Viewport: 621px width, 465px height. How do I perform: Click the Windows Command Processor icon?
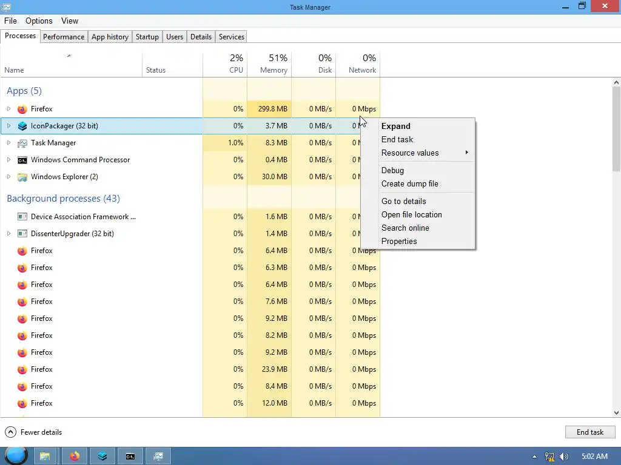[x=22, y=160]
